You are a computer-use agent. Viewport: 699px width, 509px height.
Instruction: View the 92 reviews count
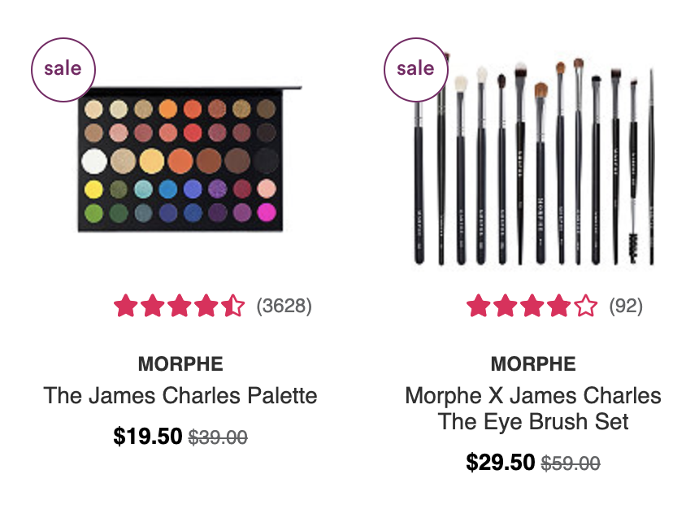pos(626,306)
